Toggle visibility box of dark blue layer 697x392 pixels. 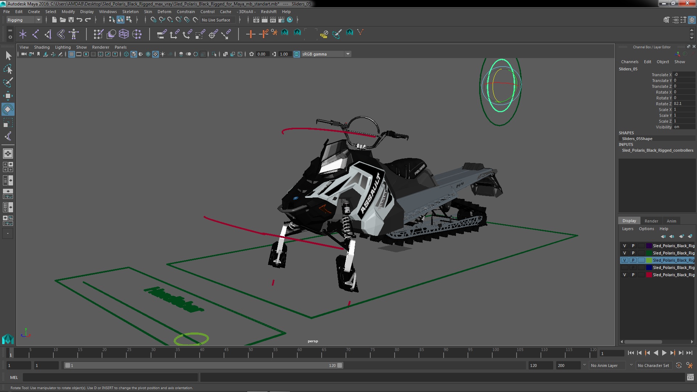[x=624, y=268]
